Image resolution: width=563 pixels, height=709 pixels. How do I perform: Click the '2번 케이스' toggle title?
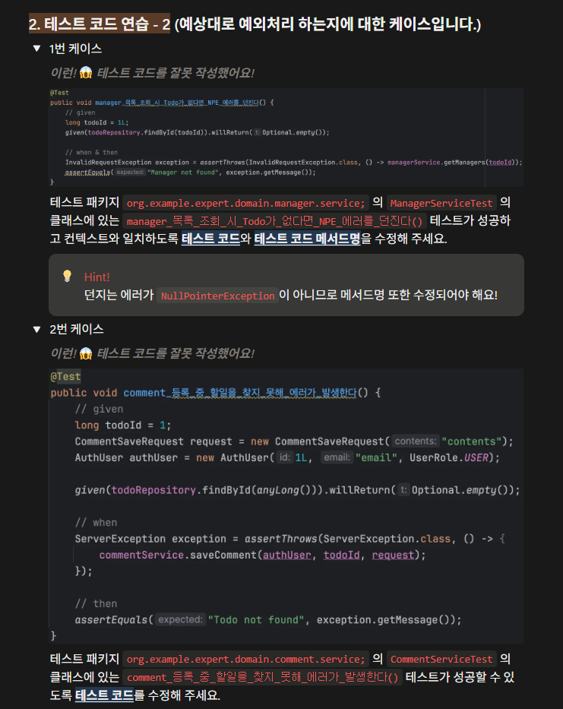tap(77, 329)
